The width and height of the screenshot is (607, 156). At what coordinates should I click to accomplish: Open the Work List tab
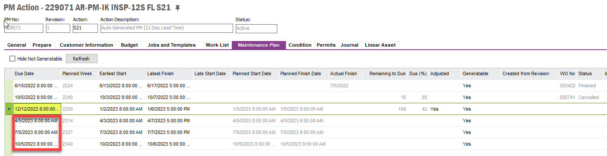tap(217, 45)
